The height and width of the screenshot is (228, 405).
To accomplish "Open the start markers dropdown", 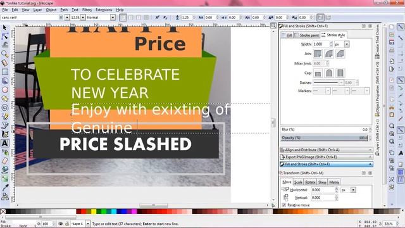I will [328, 91].
